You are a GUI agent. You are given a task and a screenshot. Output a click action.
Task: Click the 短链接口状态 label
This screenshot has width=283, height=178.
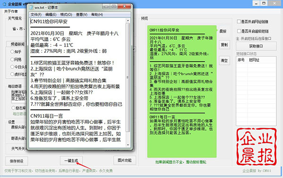(247, 54)
